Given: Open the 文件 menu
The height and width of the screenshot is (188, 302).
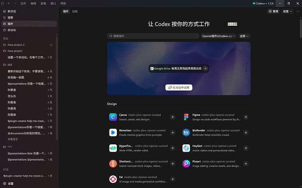Looking at the screenshot, I should coord(23,3).
